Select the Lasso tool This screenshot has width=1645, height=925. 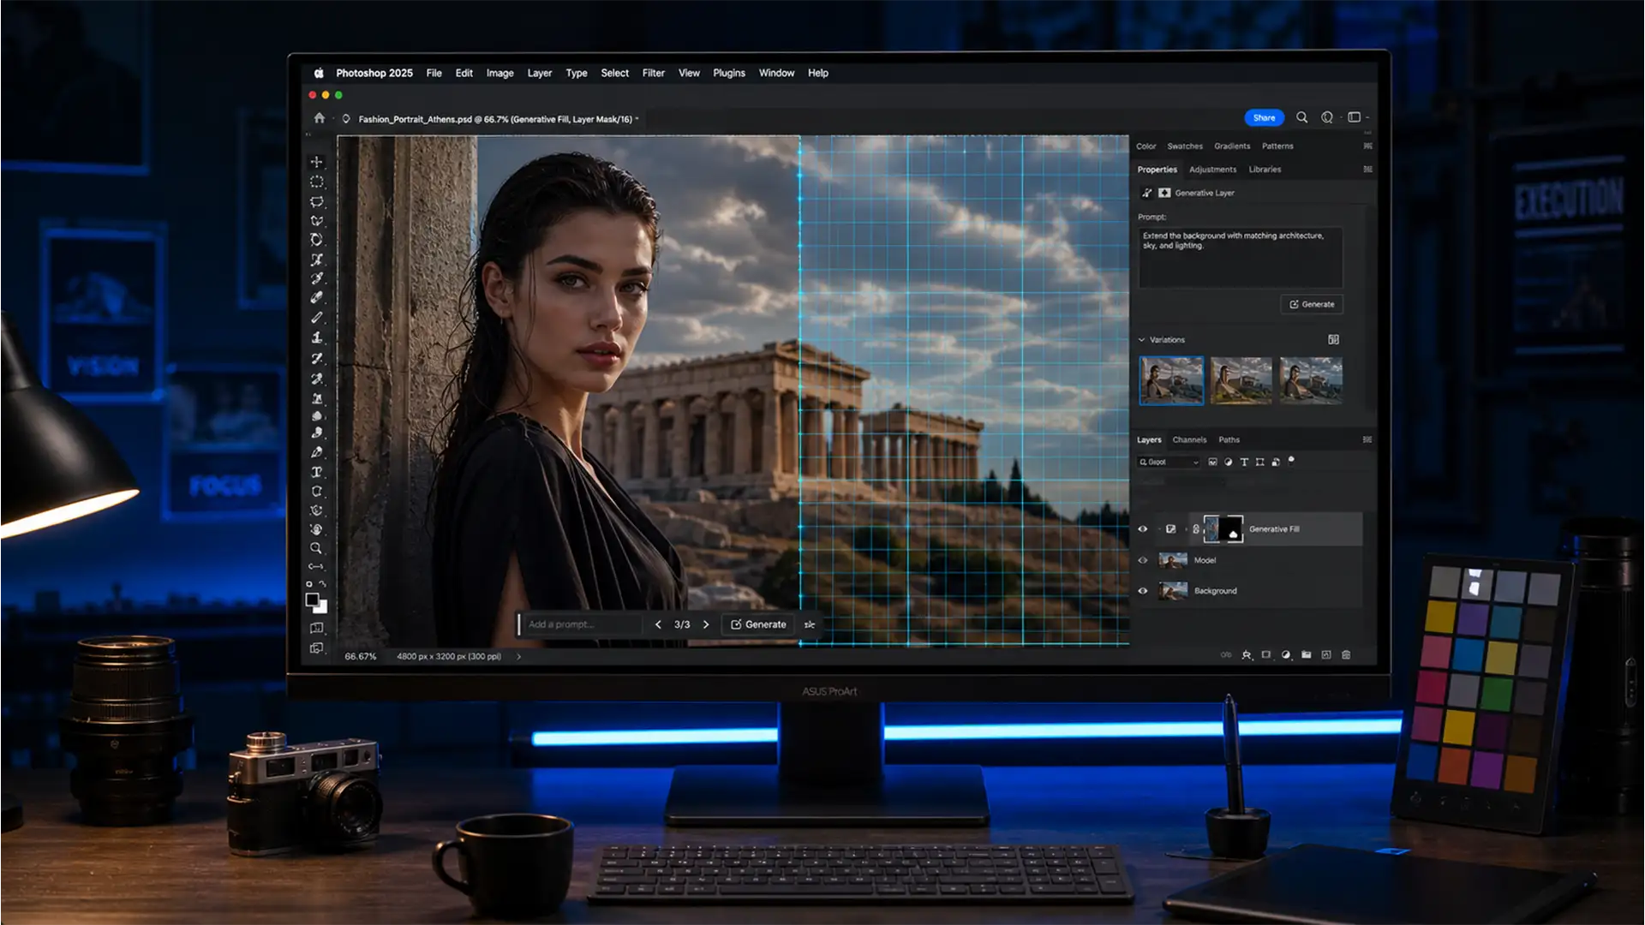pos(316,201)
